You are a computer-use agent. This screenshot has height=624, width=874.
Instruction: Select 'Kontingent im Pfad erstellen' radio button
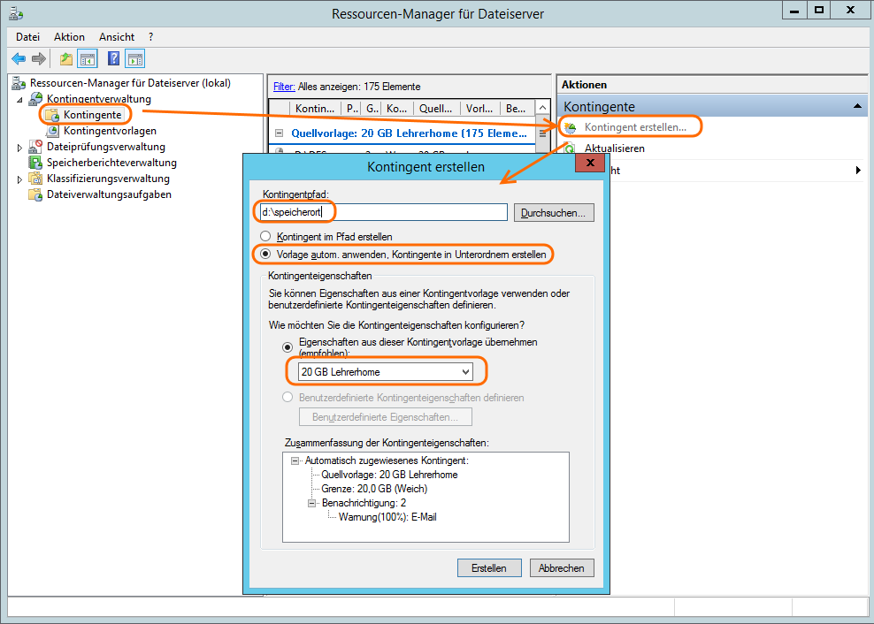point(265,237)
